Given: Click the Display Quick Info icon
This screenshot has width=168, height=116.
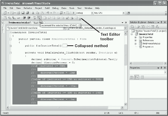Looking at the screenshot, I should point(14,18).
